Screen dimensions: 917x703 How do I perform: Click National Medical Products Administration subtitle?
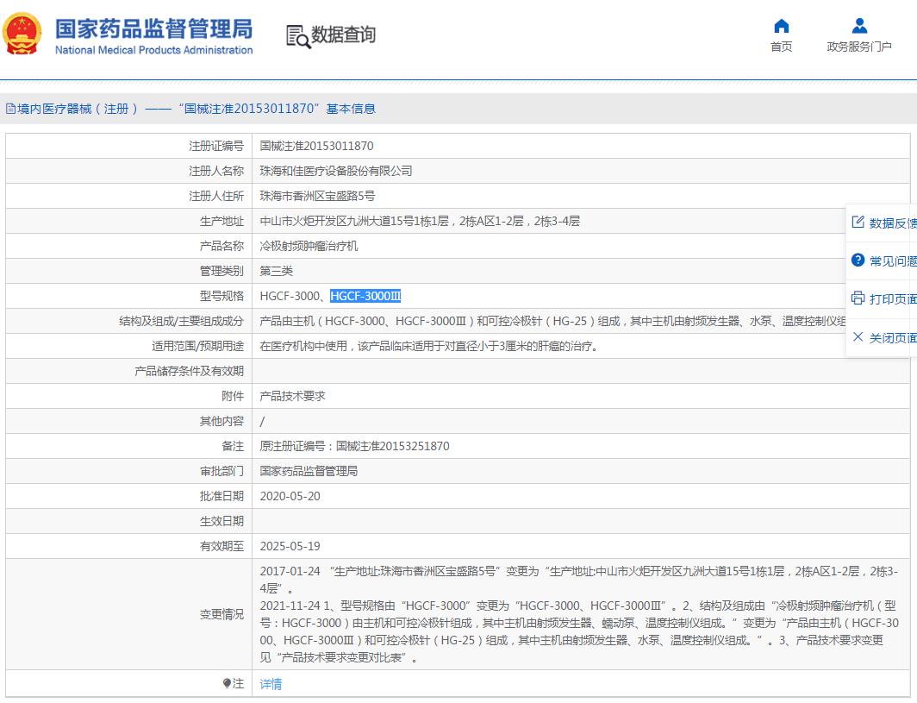153,50
